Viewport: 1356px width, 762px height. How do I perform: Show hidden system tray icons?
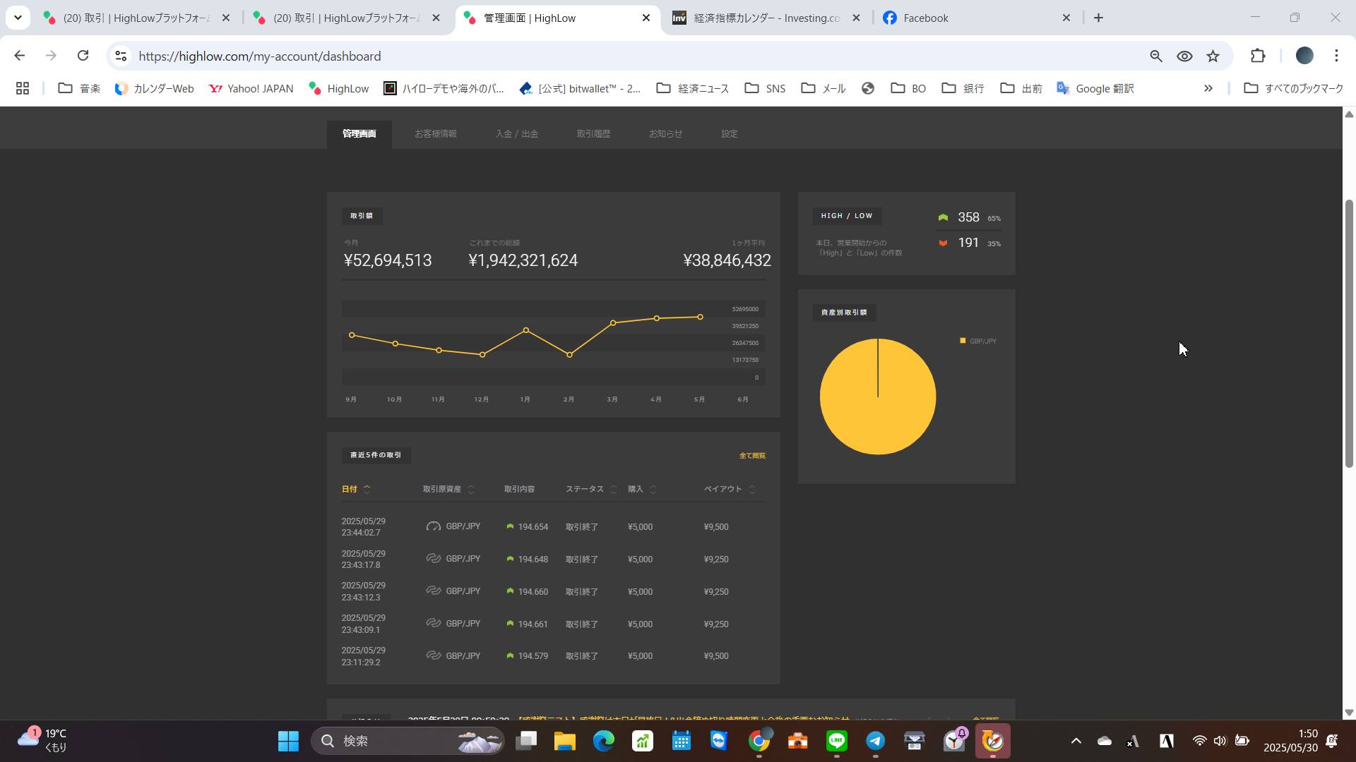[1076, 741]
